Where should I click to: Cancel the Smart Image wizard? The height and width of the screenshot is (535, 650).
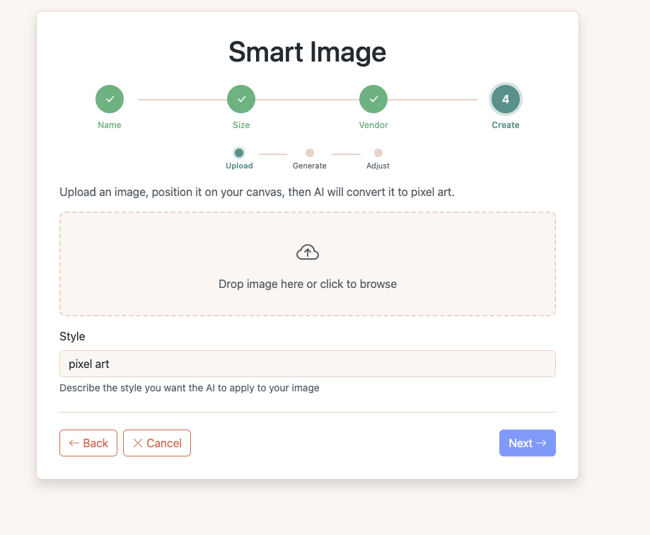[156, 443]
